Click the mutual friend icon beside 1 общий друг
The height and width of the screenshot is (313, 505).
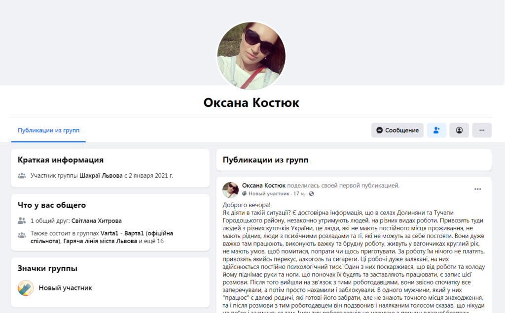22,220
